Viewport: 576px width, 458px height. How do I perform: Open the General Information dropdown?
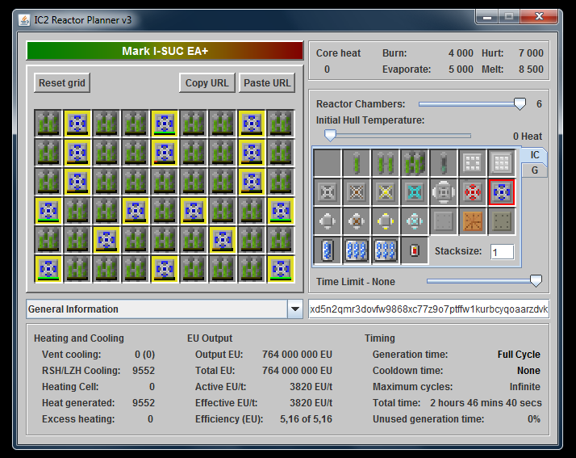[x=294, y=309]
